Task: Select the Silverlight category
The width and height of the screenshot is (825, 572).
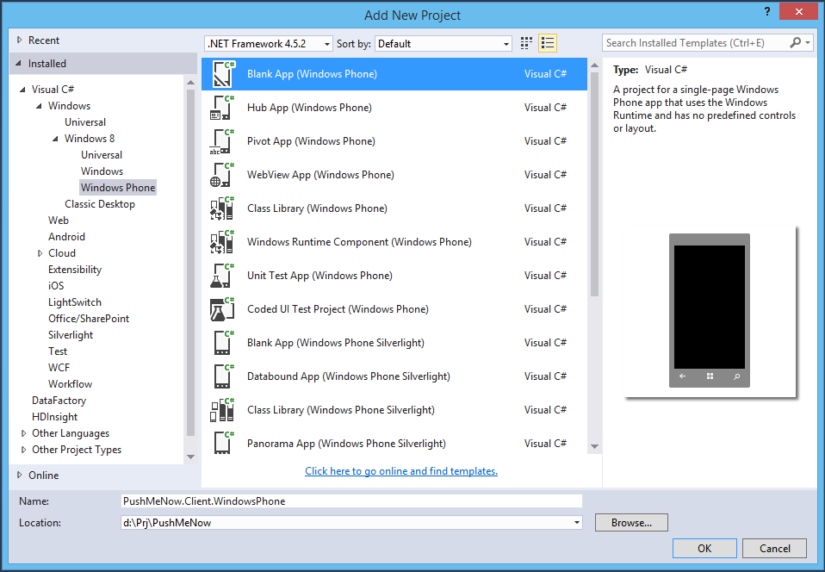Action: click(x=71, y=335)
